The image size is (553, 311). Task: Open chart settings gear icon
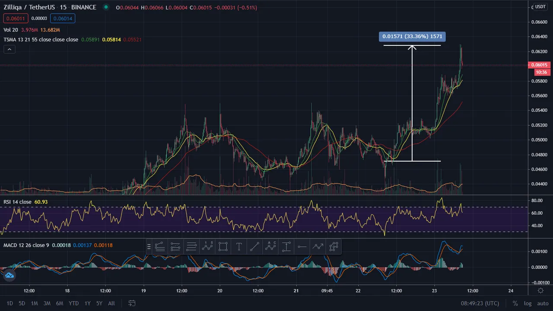pyautogui.click(x=540, y=291)
